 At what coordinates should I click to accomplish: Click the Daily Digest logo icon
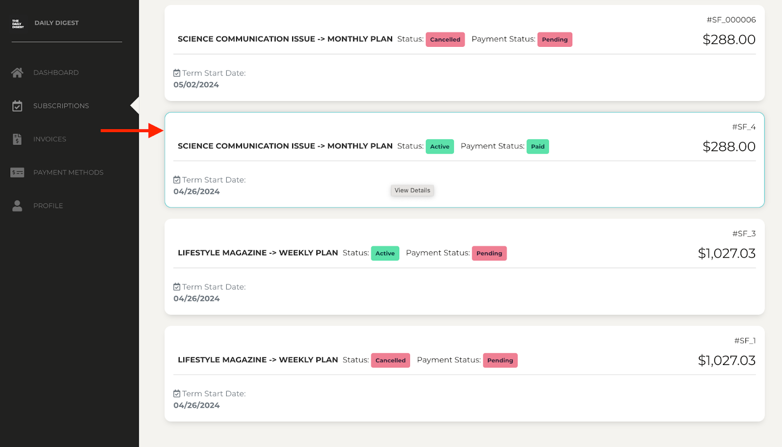17,22
